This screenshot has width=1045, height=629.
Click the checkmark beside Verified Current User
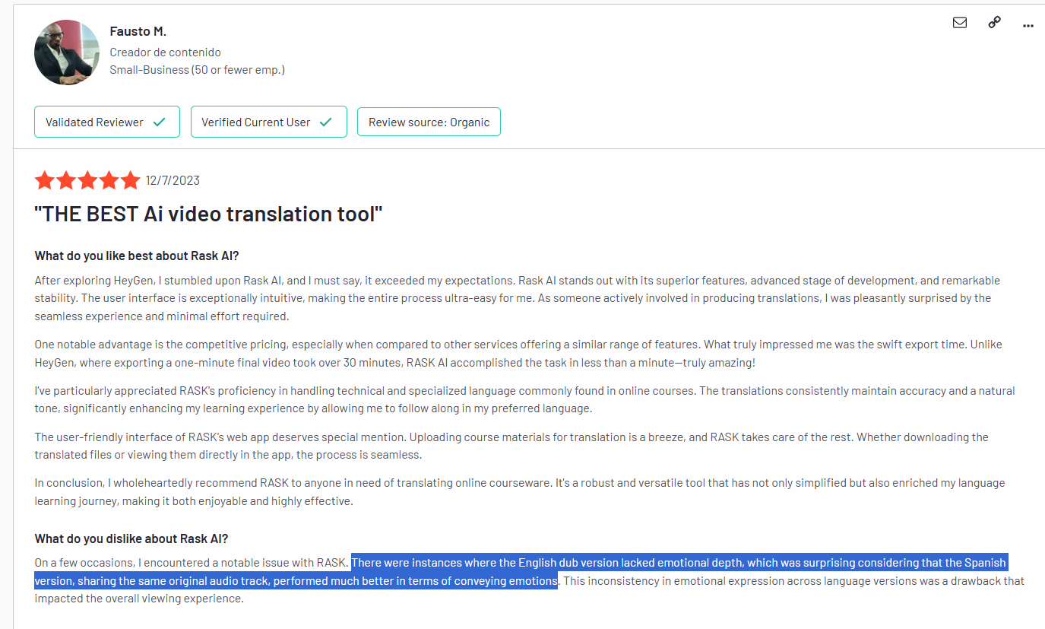pos(326,122)
